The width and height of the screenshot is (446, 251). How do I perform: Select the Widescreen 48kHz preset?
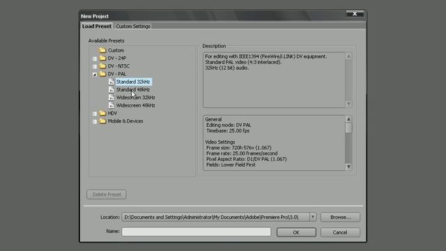[x=135, y=105]
